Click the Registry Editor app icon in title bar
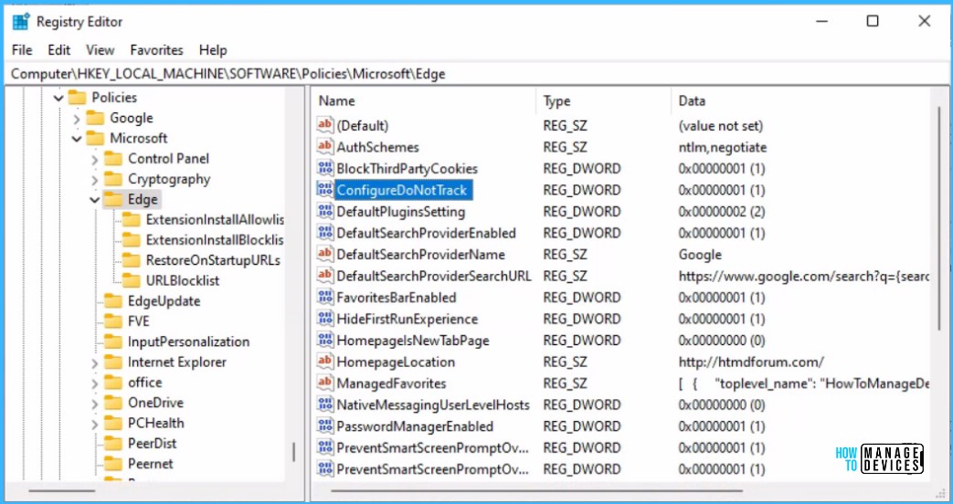953x504 pixels. [21, 22]
